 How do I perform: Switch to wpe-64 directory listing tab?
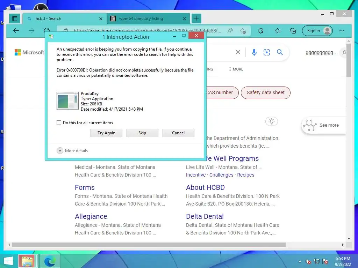(148, 18)
